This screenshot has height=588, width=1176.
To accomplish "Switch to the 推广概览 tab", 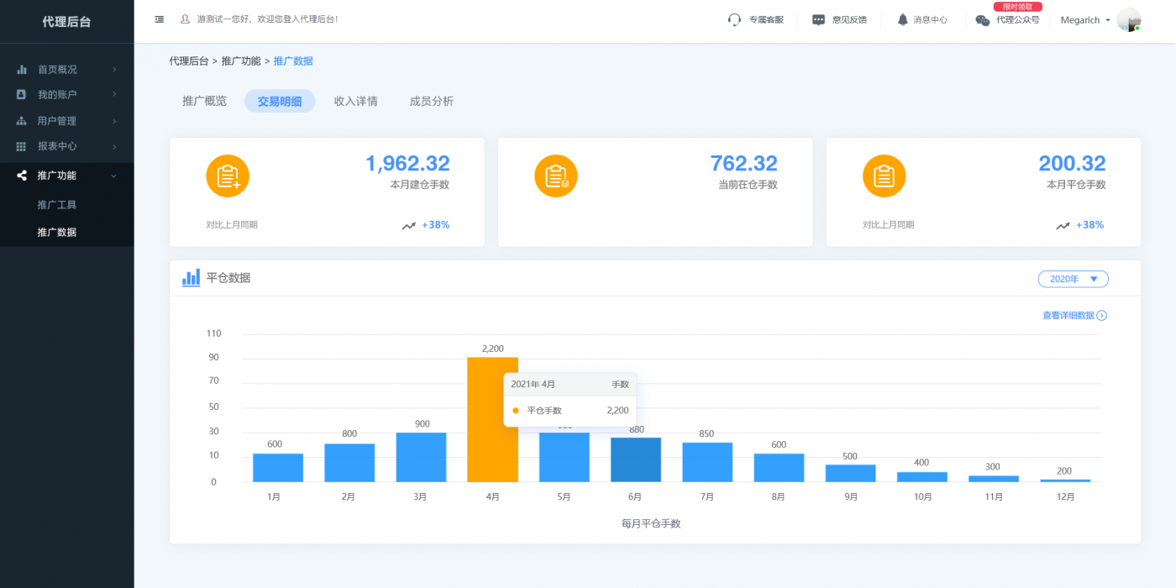I will click(x=204, y=102).
